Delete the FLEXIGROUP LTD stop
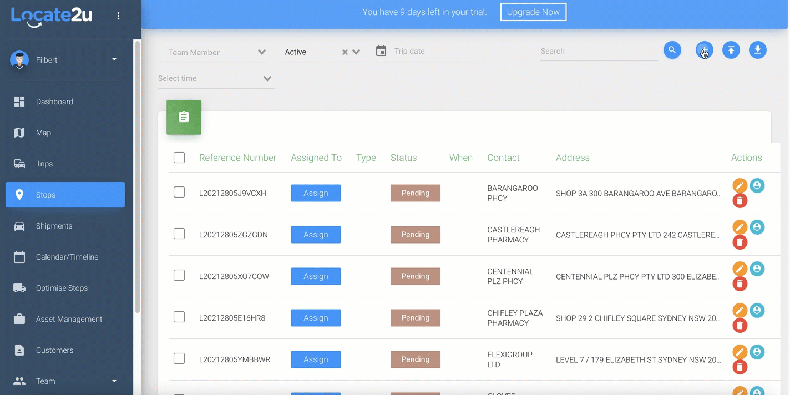 click(x=740, y=367)
